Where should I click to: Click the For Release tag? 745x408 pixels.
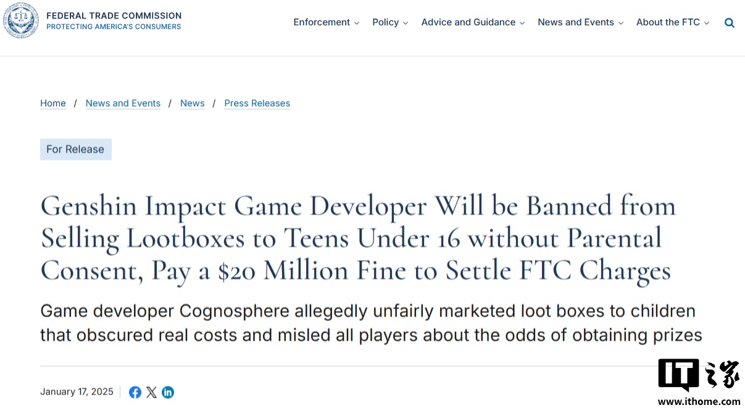point(75,149)
